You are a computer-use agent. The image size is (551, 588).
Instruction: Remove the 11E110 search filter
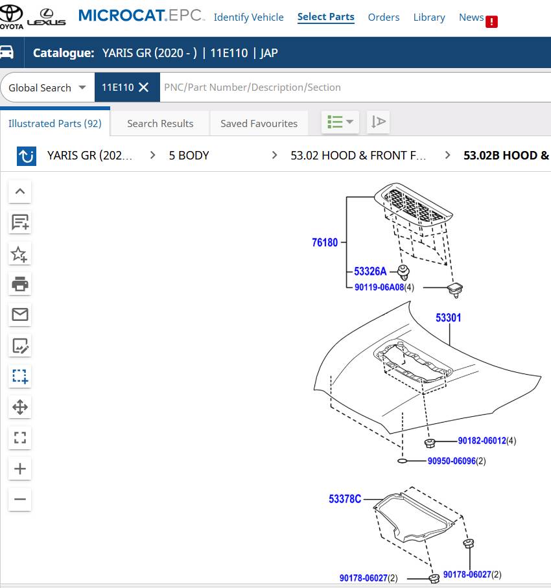click(144, 88)
